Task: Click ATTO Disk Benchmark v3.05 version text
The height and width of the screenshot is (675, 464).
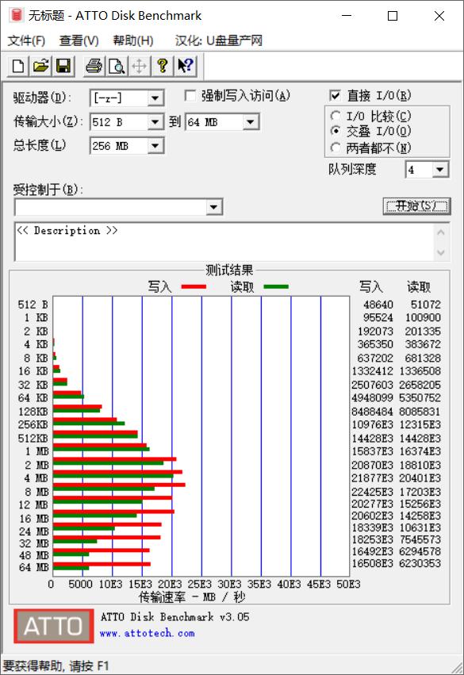Action: (174, 617)
